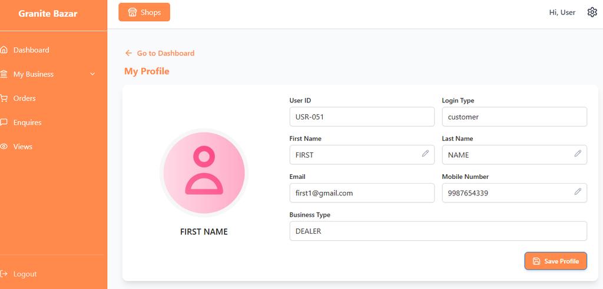The width and height of the screenshot is (603, 289).
Task: Click the pink profile avatar picture
Action: tap(204, 172)
